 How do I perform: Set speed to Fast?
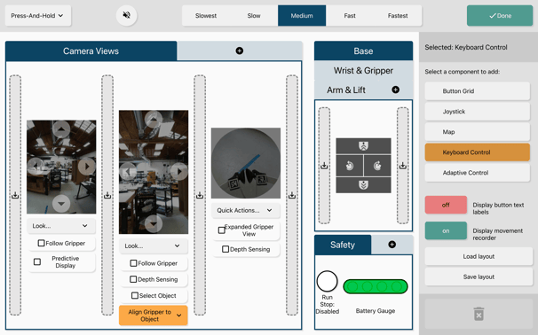tap(350, 15)
